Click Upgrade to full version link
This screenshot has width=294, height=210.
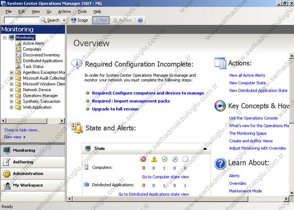[115, 109]
